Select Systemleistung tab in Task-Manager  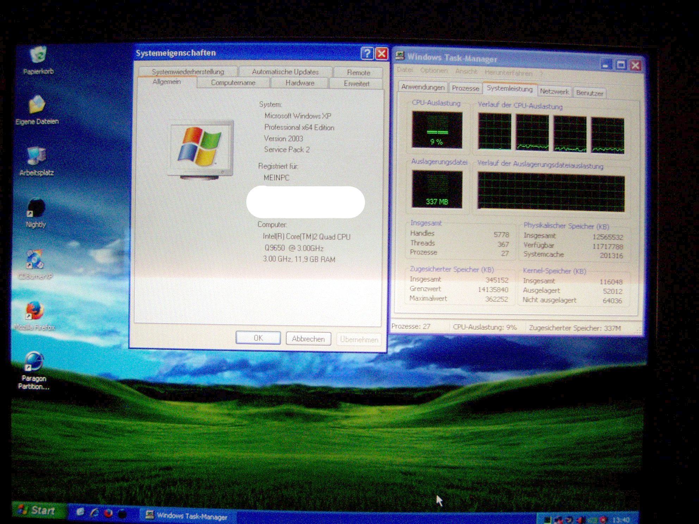point(509,89)
